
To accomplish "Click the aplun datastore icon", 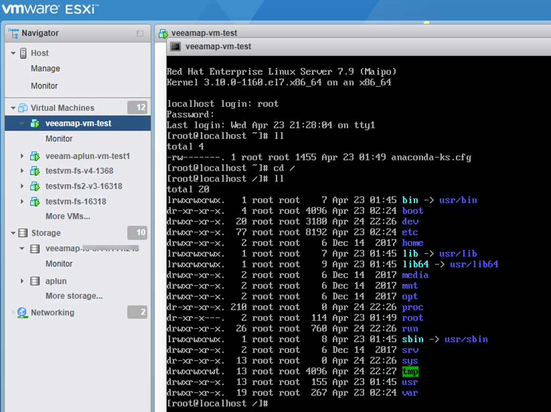I will pyautogui.click(x=35, y=281).
